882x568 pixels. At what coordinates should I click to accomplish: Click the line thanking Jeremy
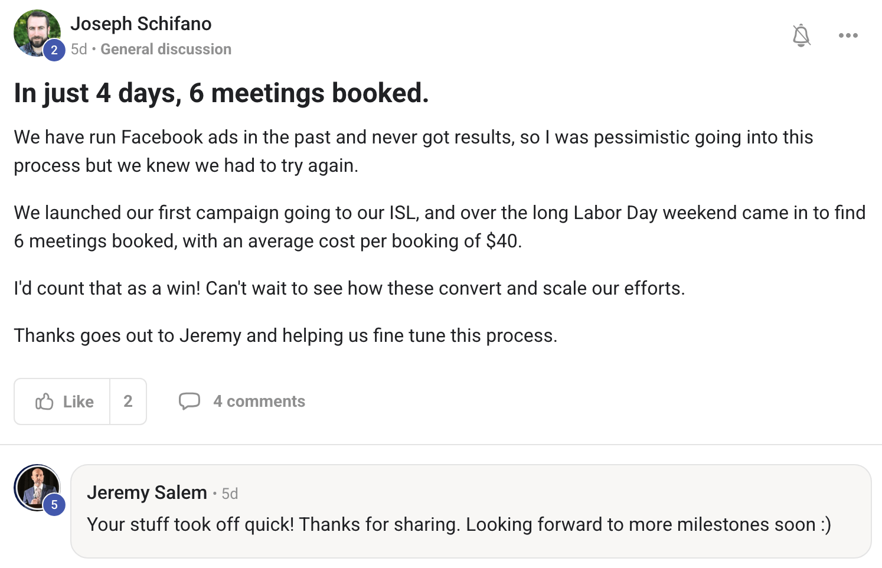coord(285,335)
